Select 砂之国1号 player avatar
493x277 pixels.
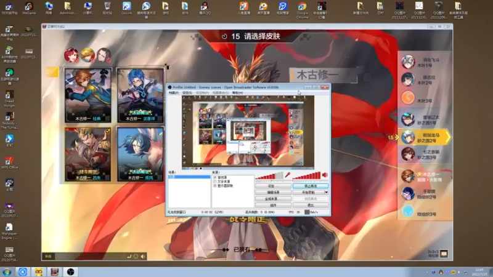point(408,119)
